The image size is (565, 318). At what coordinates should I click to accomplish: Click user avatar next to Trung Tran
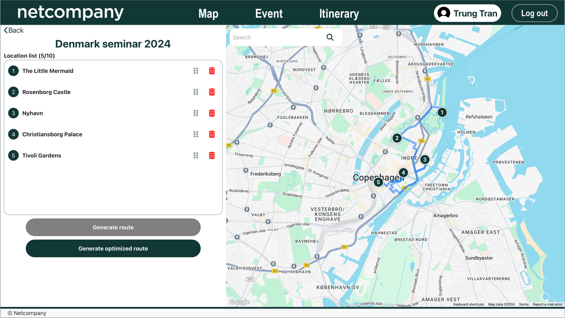(443, 13)
